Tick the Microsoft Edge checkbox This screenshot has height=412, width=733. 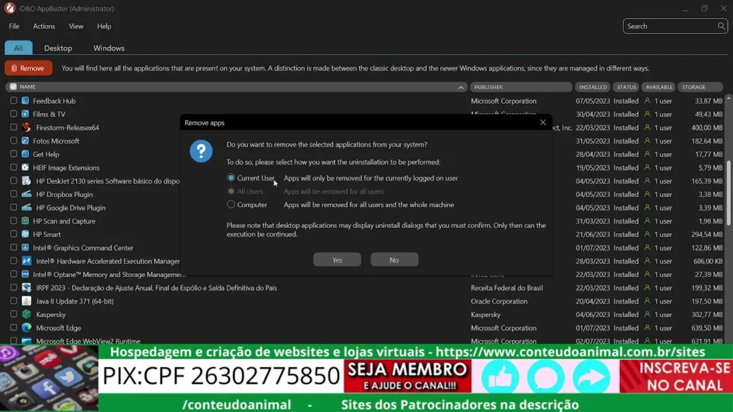(x=14, y=328)
